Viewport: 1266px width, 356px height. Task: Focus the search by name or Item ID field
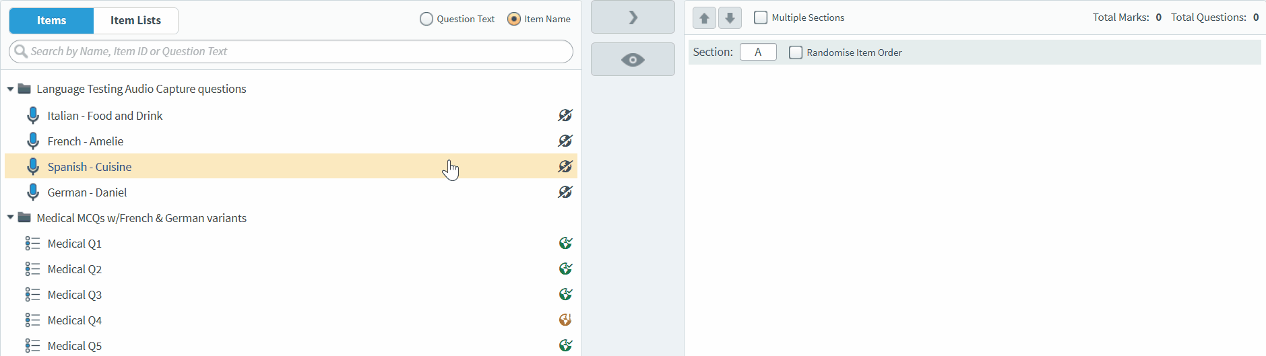coord(296,52)
